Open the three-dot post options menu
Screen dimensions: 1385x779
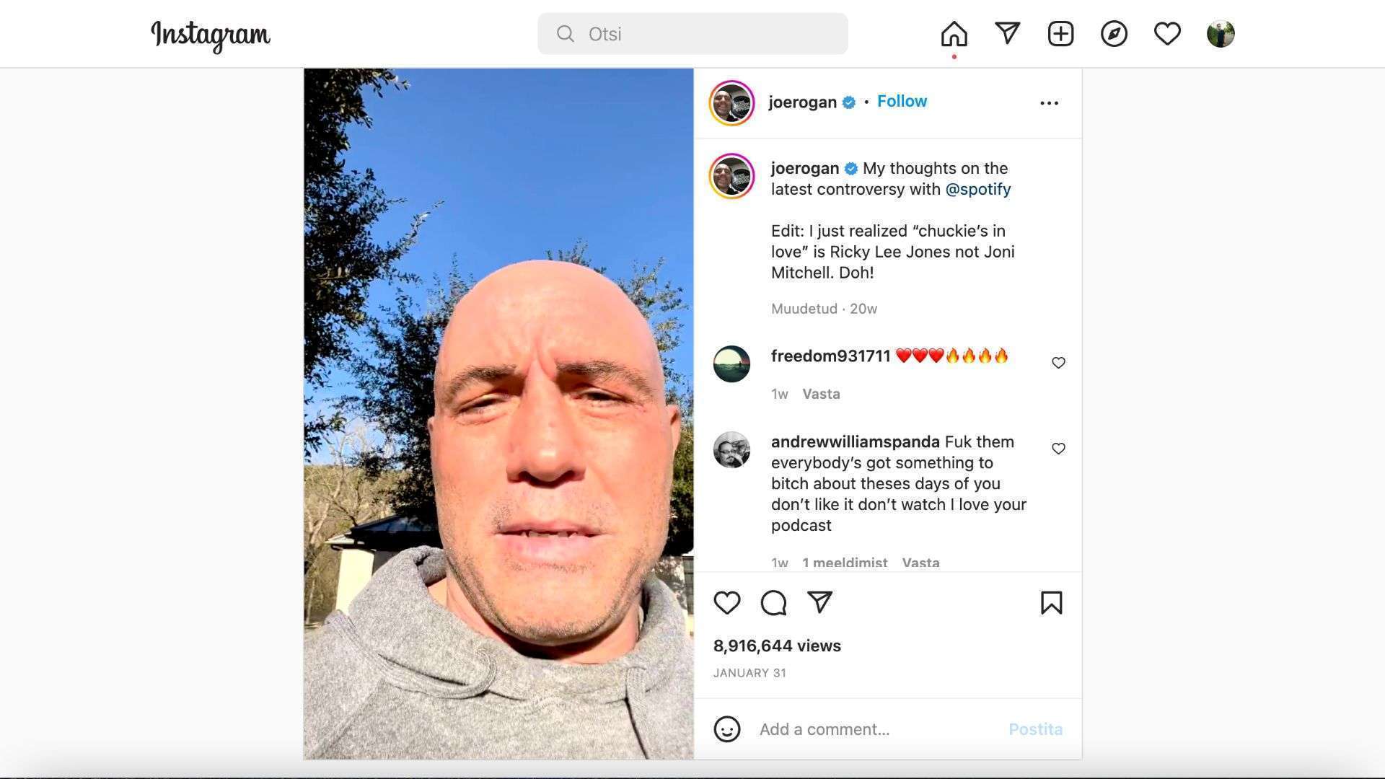tap(1050, 103)
